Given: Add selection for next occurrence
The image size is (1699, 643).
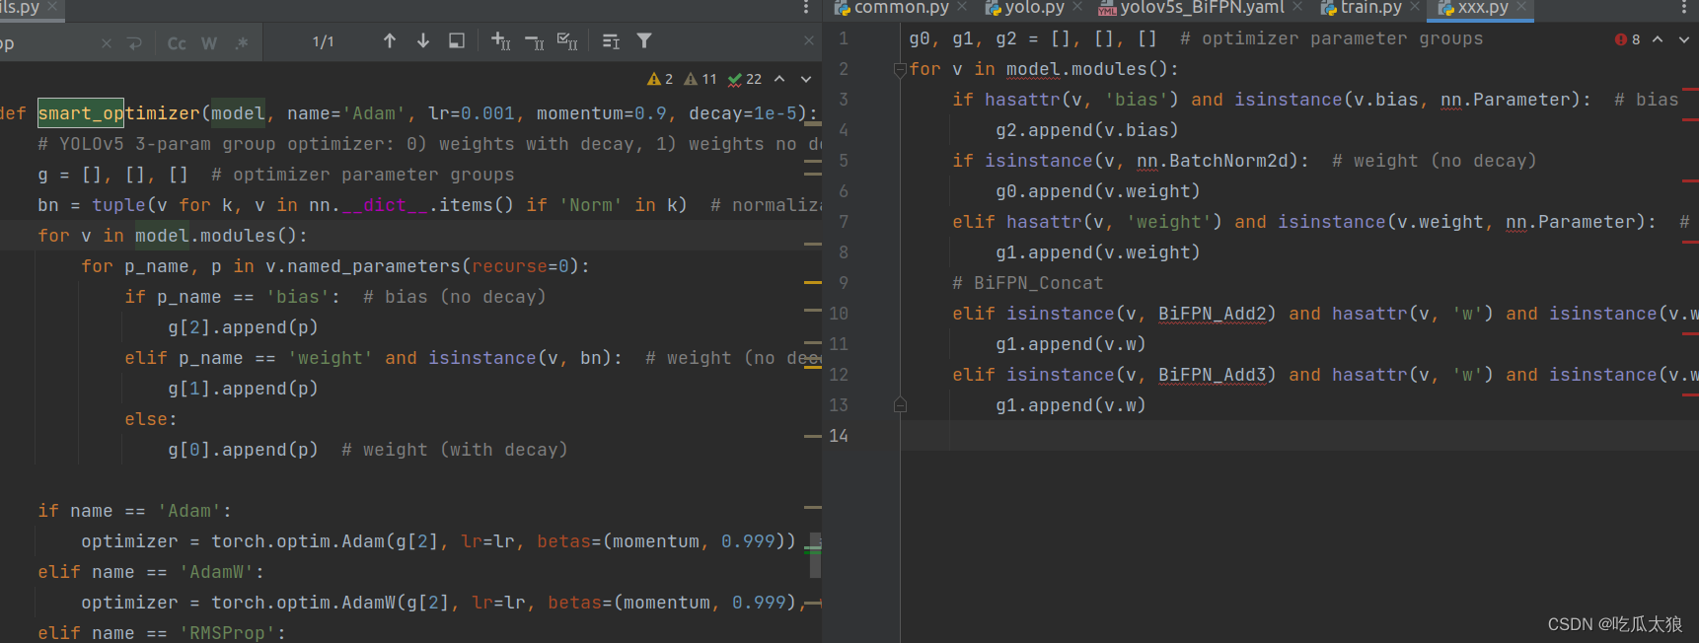Looking at the screenshot, I should click(501, 41).
